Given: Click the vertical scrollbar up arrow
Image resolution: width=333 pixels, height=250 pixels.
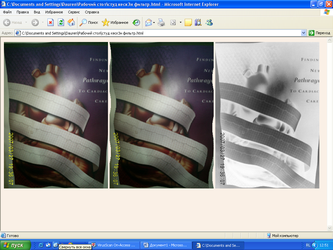Looking at the screenshot, I should (x=330, y=40).
